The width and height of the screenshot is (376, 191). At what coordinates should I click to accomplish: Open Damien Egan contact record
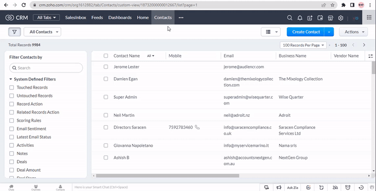125,79
